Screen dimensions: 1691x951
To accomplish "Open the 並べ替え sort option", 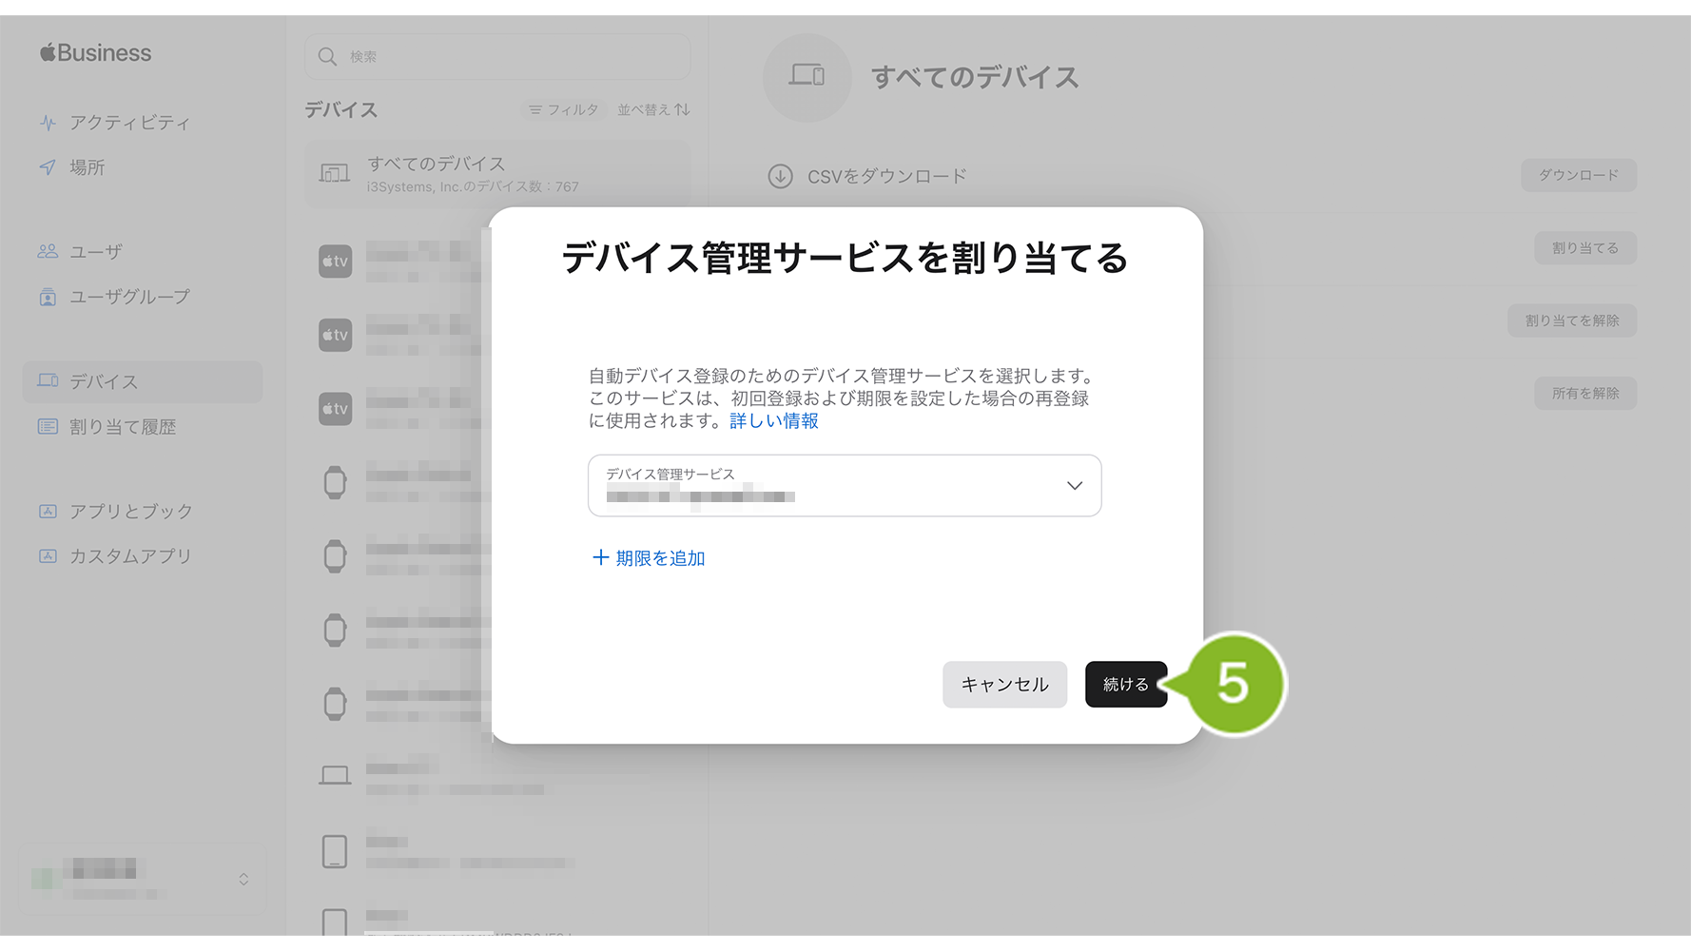I will tap(653, 109).
